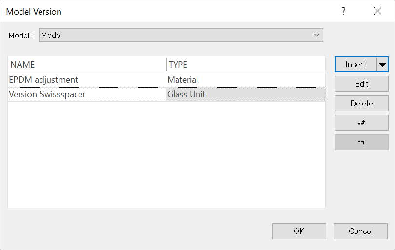The height and width of the screenshot is (250, 395).
Task: Expand the Model dropdown chevron
Action: (x=316, y=35)
